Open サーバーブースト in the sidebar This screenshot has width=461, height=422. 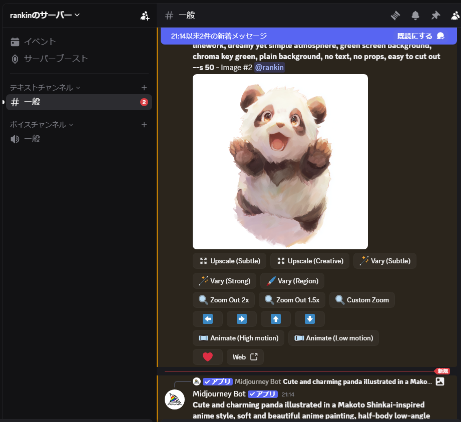point(56,59)
